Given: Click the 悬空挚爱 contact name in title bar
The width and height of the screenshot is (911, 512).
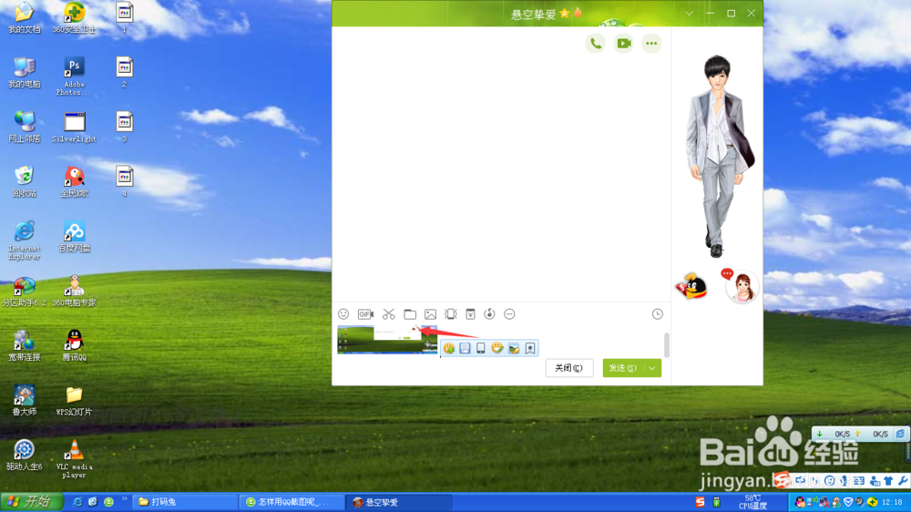Looking at the screenshot, I should 533,15.
